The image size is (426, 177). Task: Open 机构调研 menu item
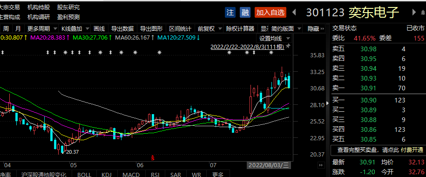tap(39, 17)
